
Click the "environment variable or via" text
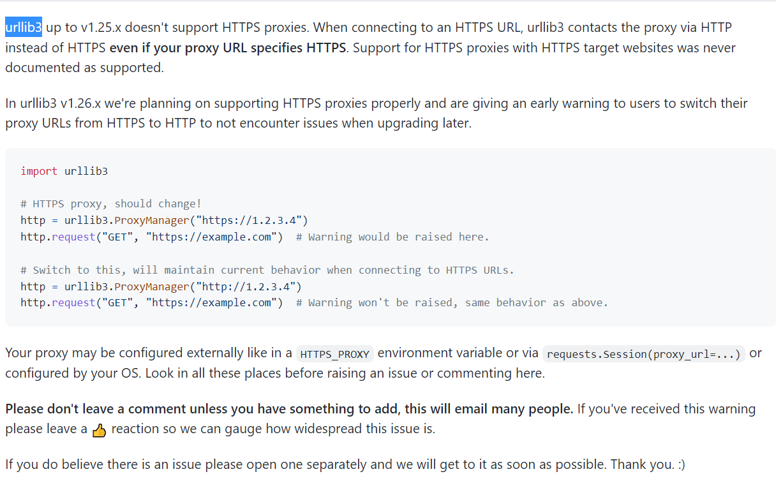457,353
